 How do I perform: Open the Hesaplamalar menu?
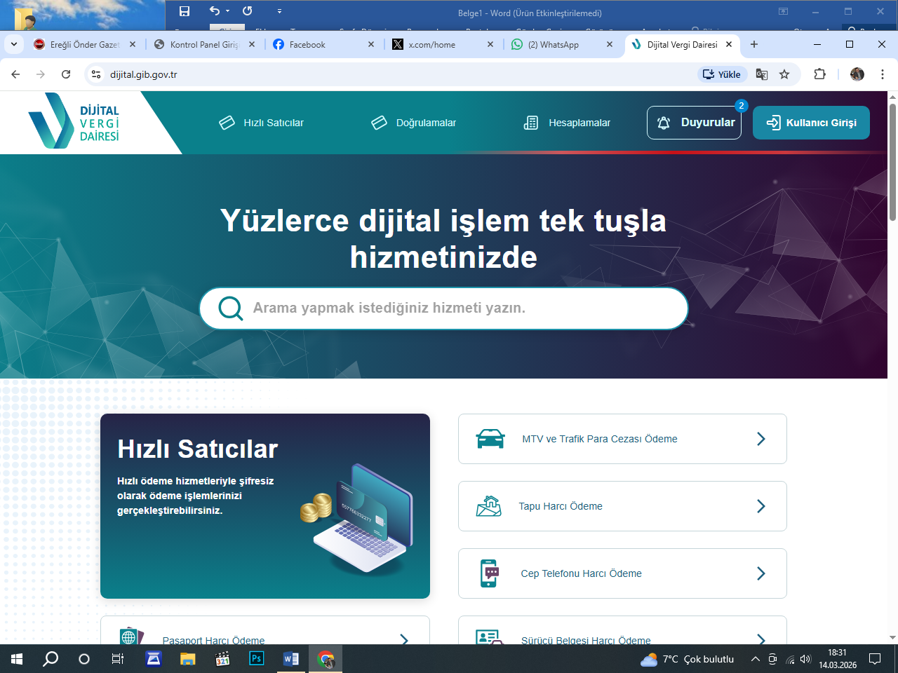(567, 123)
